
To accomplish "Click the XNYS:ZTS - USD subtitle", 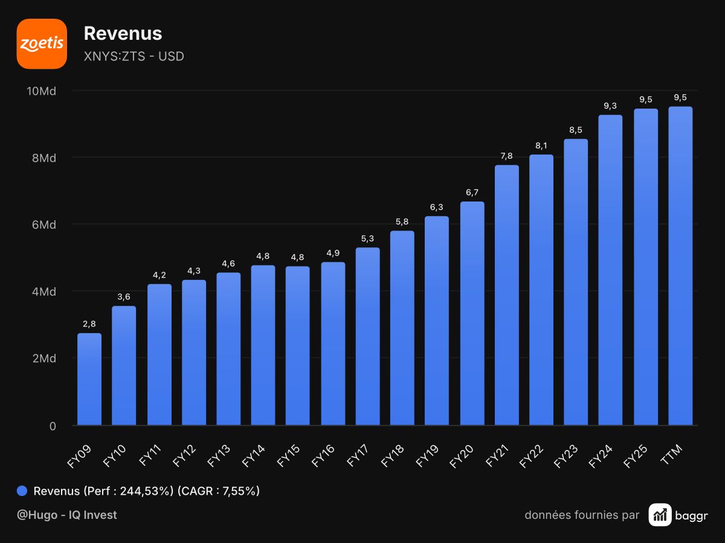I will (134, 57).
